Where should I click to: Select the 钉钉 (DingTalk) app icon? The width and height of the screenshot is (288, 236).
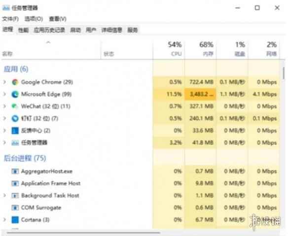pos(15,118)
